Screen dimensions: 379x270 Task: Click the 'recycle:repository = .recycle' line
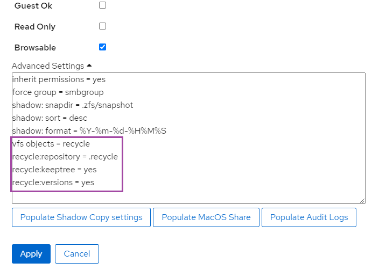pos(65,157)
